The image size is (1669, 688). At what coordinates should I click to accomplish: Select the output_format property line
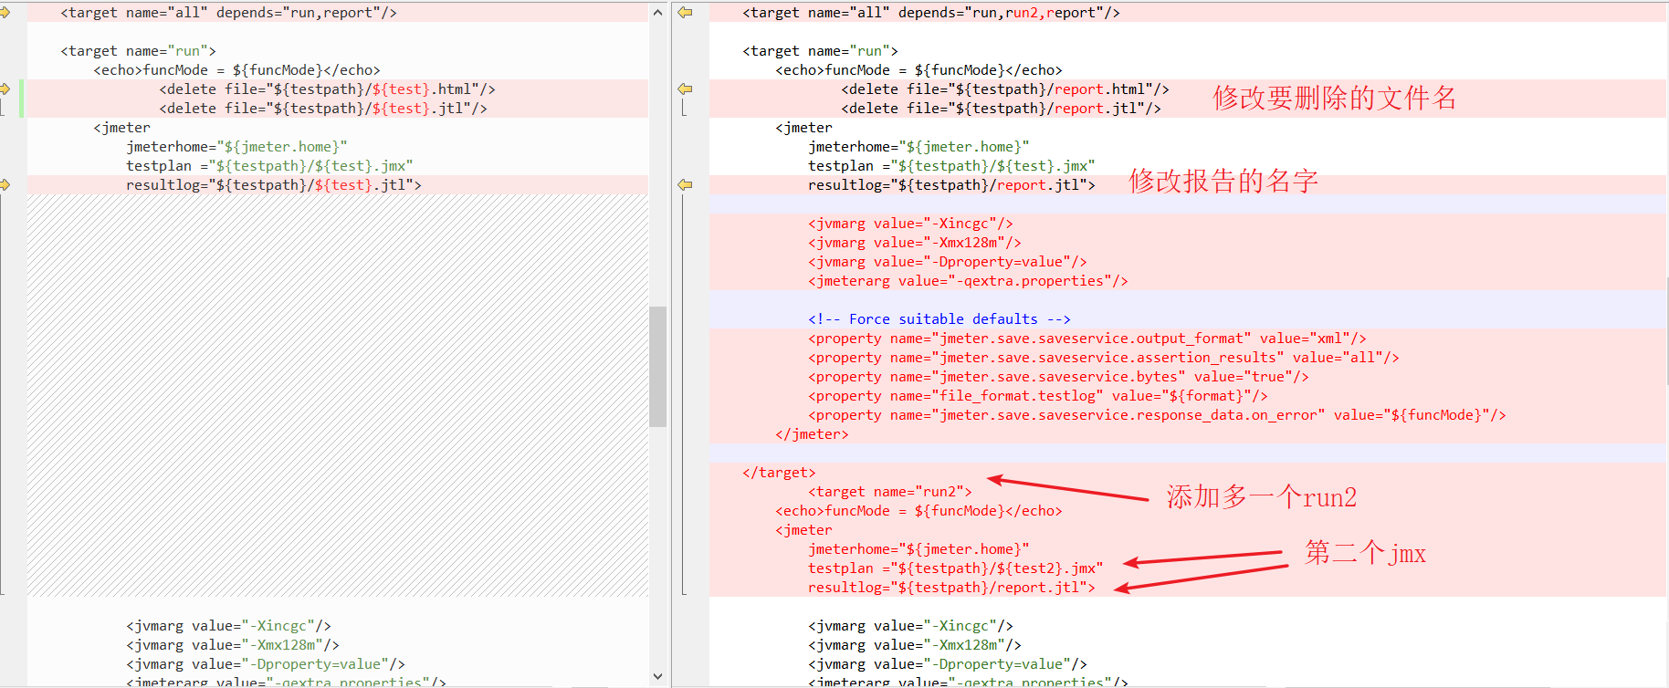point(1086,339)
